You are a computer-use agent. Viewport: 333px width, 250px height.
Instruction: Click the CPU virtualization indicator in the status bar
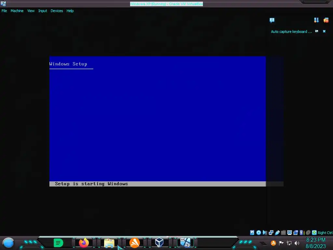pos(301,232)
